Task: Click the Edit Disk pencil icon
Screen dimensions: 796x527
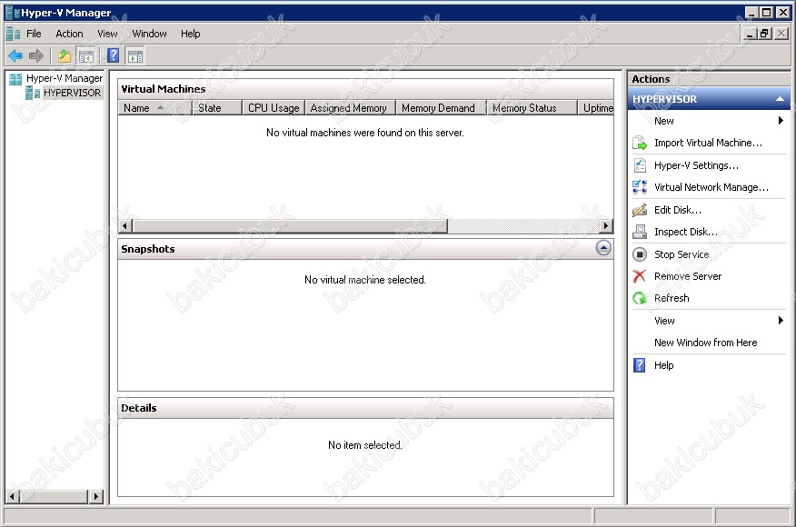Action: click(640, 210)
